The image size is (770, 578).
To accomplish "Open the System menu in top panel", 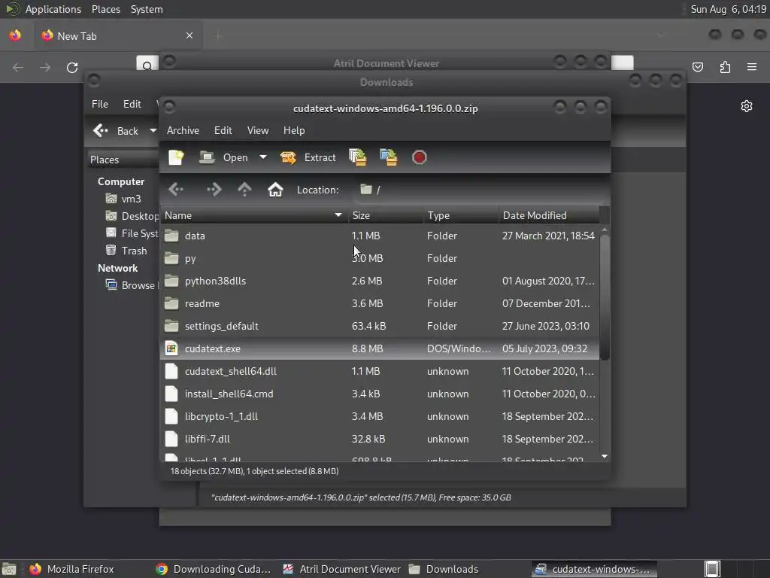I will [x=147, y=9].
